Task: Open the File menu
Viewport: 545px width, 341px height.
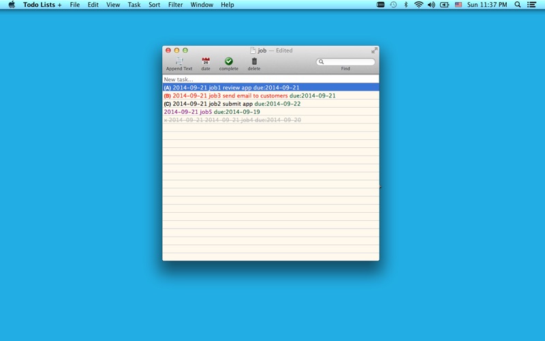Action: pyautogui.click(x=75, y=5)
